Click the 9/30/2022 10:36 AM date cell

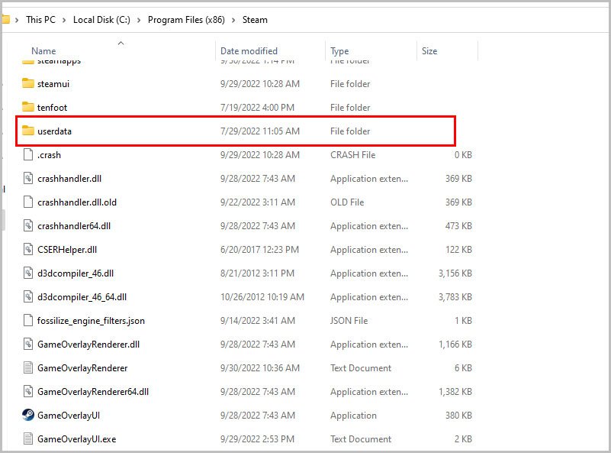260,368
